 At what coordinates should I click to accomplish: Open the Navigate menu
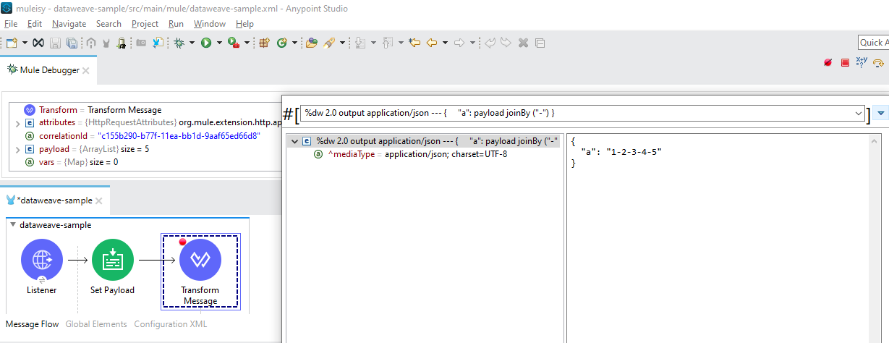pos(69,24)
